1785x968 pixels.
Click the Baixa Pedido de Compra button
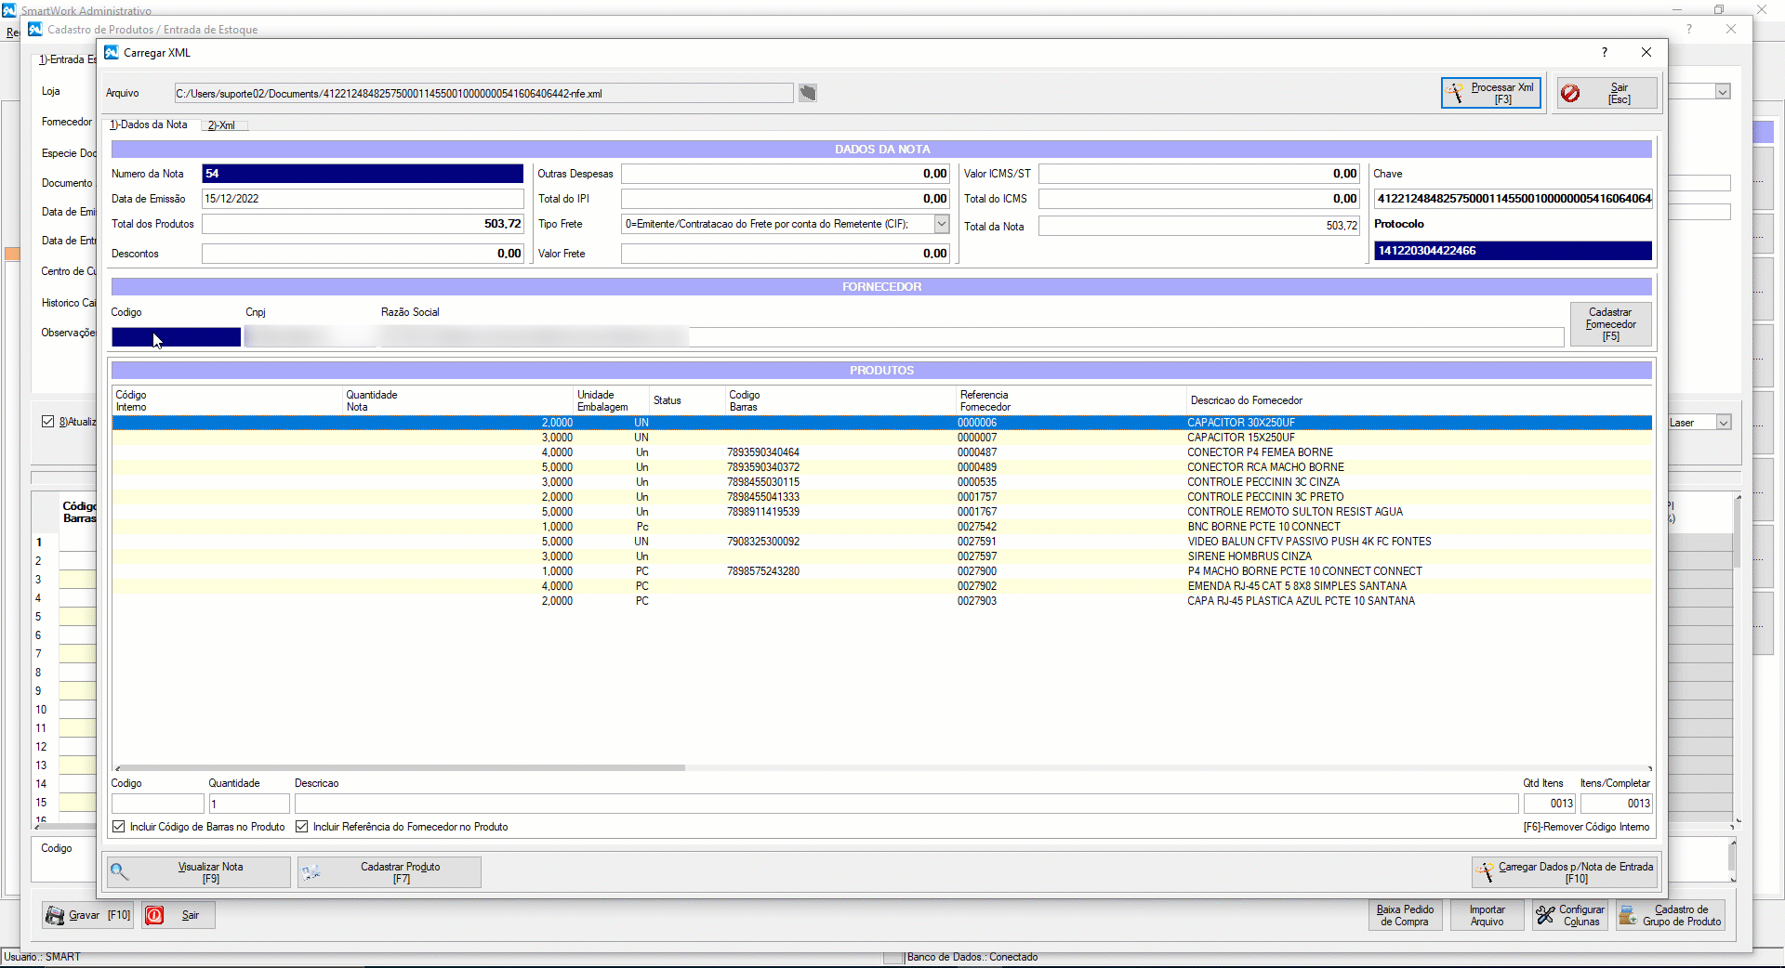1405,915
